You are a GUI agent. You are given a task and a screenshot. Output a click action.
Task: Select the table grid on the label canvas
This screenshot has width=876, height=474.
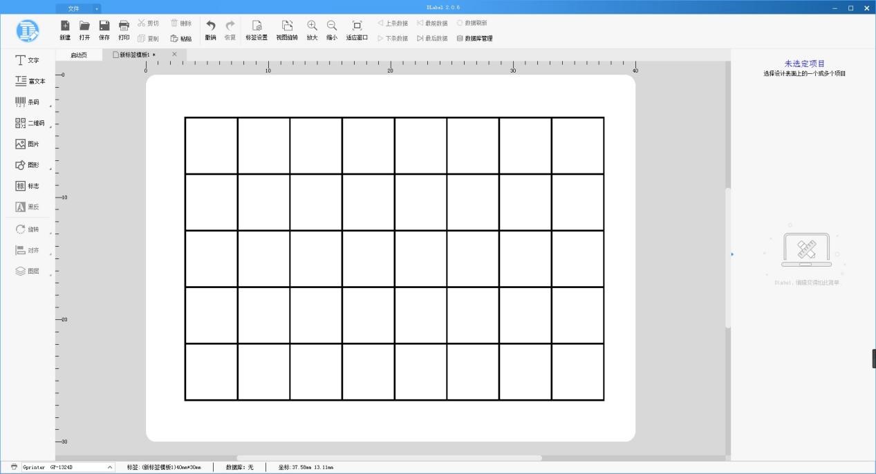pyautogui.click(x=394, y=258)
